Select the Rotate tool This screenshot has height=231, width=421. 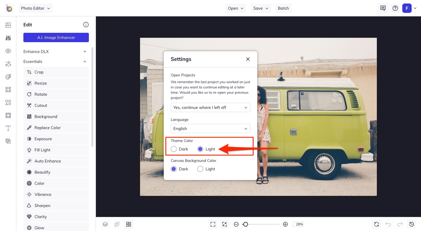pos(56,94)
